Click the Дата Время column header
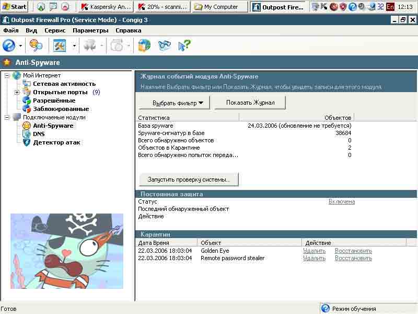The width and height of the screenshot is (418, 314). click(x=167, y=243)
